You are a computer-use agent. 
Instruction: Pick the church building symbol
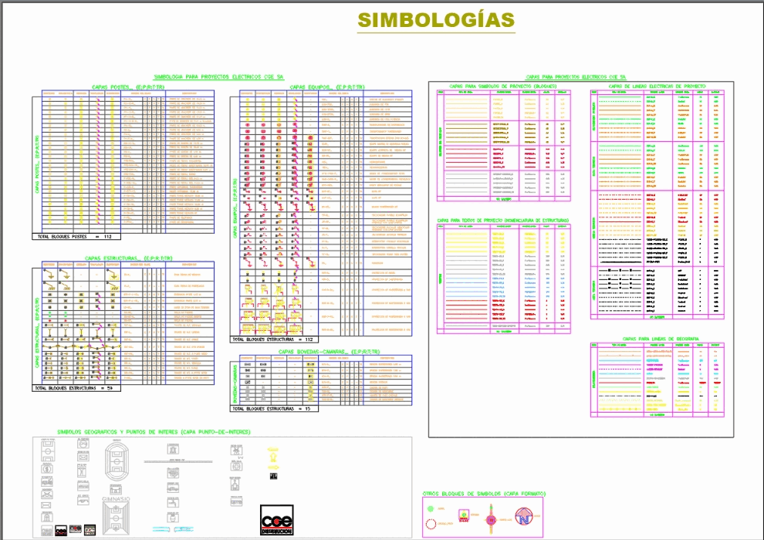235,485
